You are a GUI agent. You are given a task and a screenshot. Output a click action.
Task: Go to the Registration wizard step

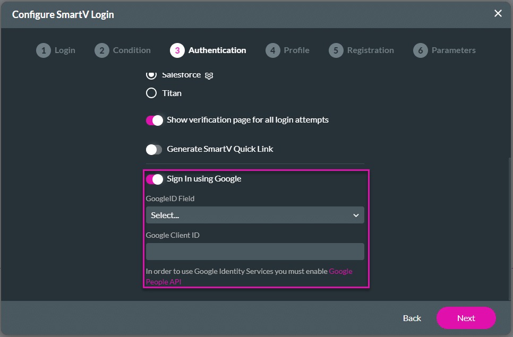point(370,50)
